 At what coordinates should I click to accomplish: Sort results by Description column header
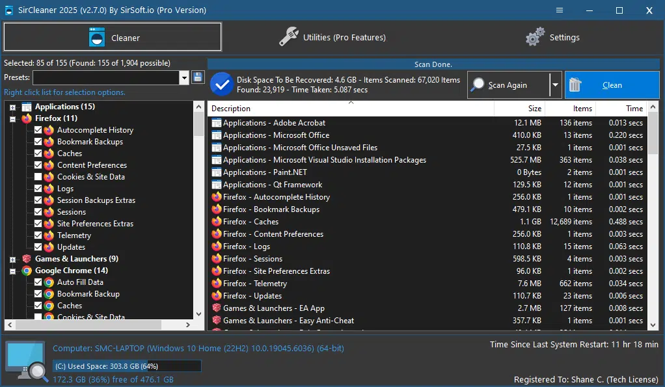click(351, 109)
